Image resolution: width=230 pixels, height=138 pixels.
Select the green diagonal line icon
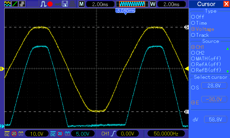point(15,4)
